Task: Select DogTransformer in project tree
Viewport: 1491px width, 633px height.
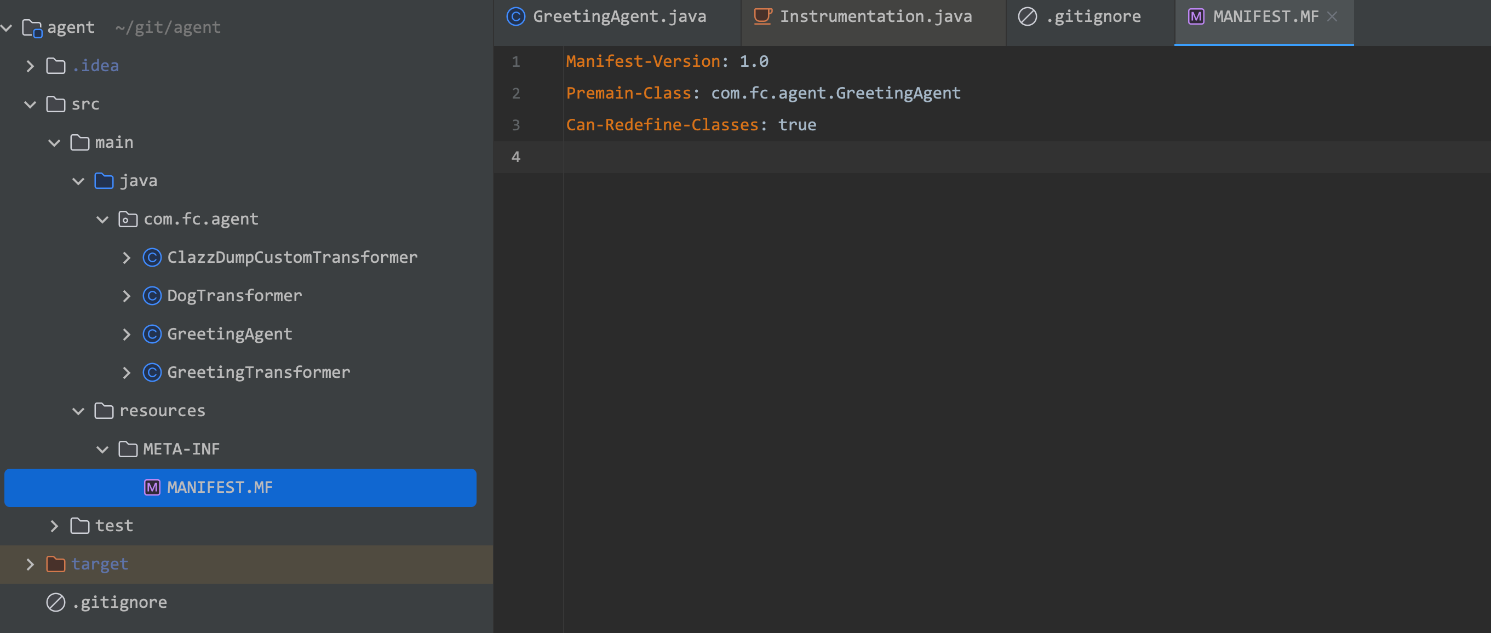Action: [234, 296]
